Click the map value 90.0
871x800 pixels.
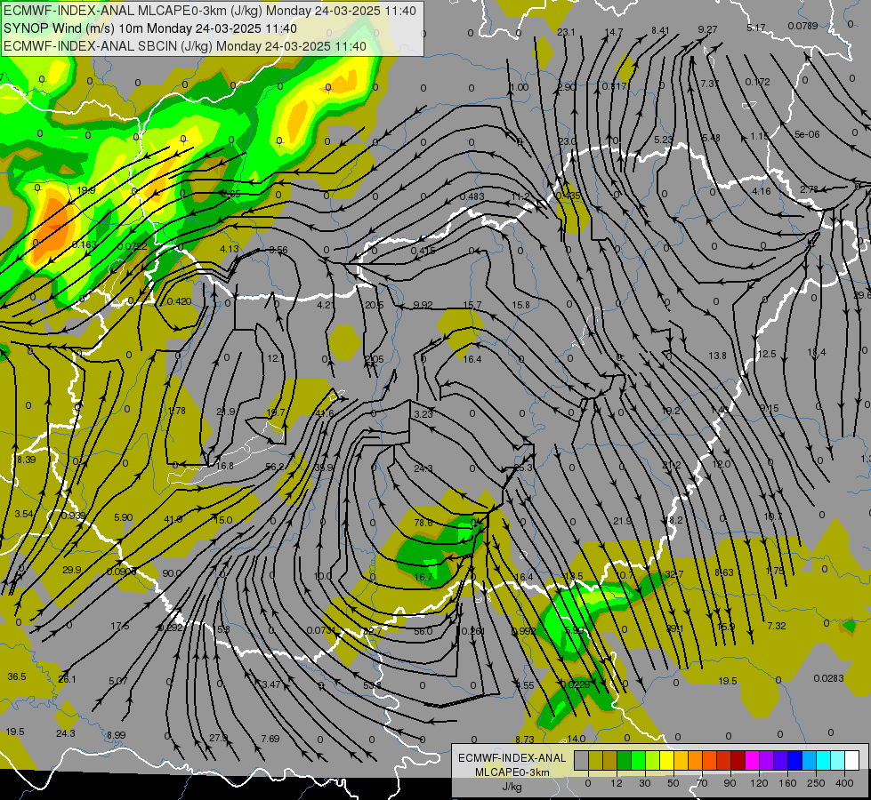[x=172, y=573]
